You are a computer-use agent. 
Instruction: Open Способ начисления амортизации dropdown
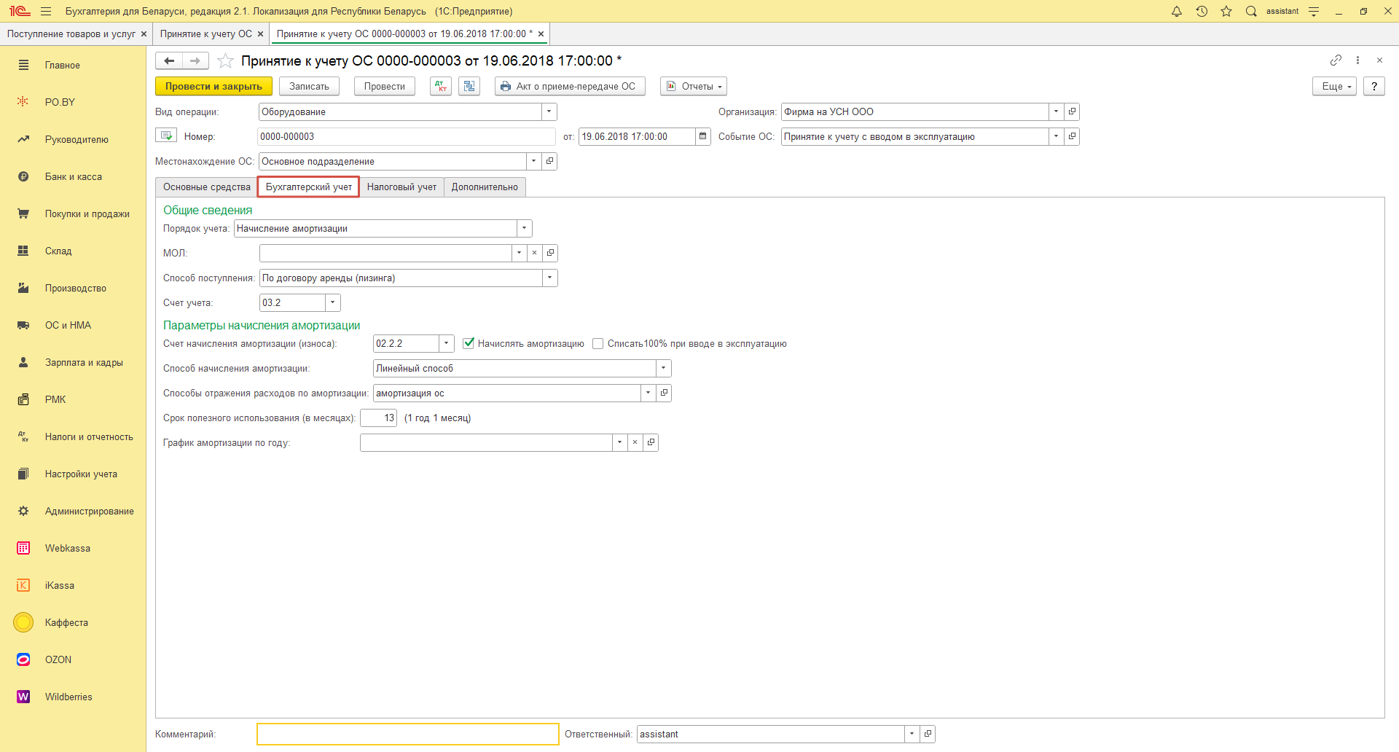coord(663,368)
